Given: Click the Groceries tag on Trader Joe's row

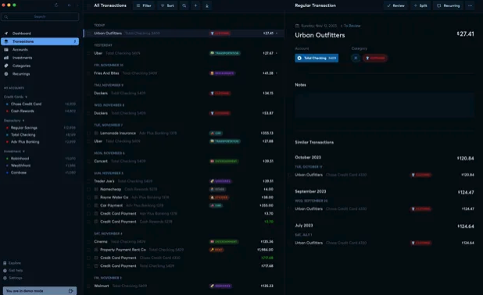Looking at the screenshot, I should tap(220, 181).
